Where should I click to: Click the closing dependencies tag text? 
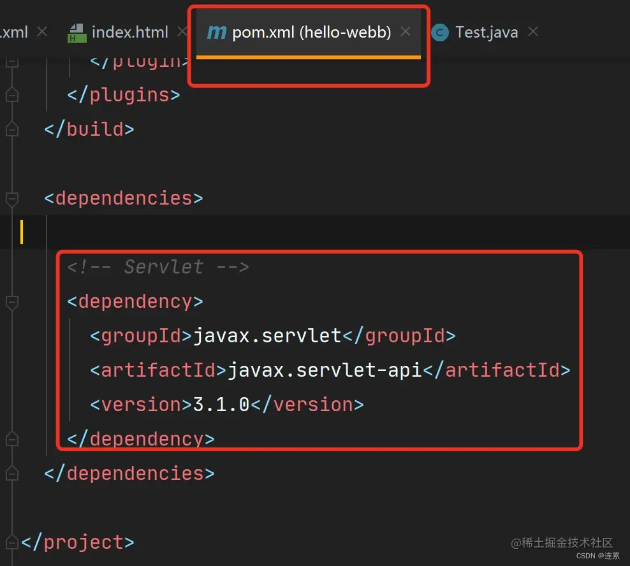pos(129,474)
